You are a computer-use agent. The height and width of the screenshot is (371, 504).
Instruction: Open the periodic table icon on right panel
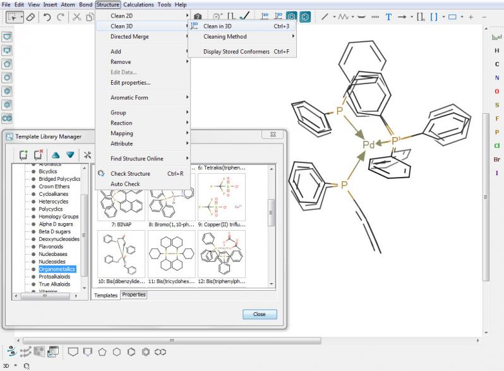click(x=496, y=38)
